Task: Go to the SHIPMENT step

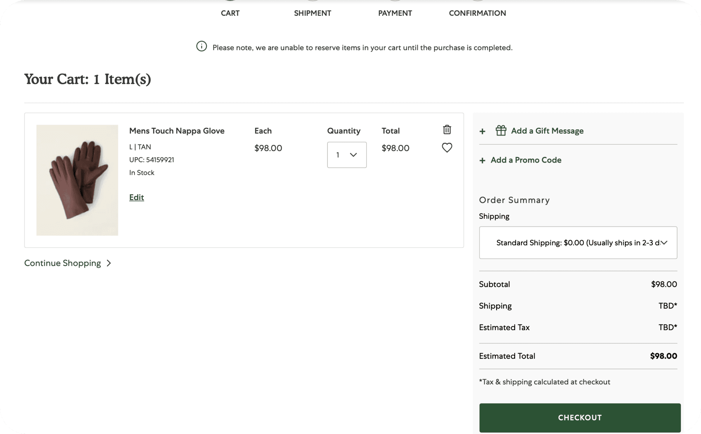Action: [x=312, y=13]
